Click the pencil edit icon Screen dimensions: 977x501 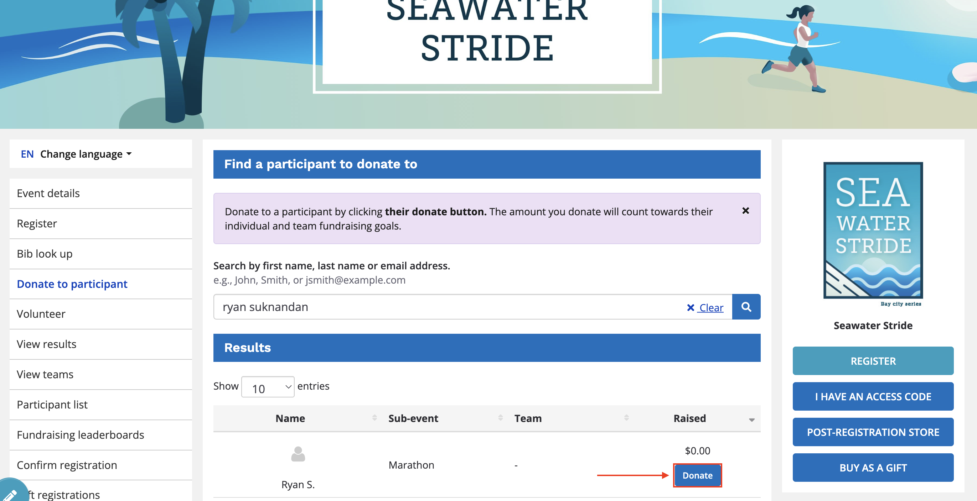(x=10, y=494)
